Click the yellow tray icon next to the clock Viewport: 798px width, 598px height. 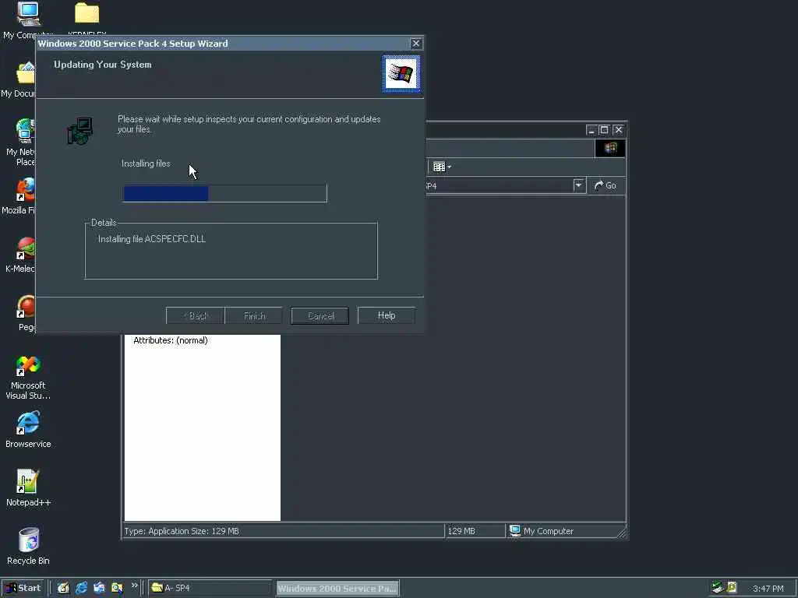pos(732,587)
